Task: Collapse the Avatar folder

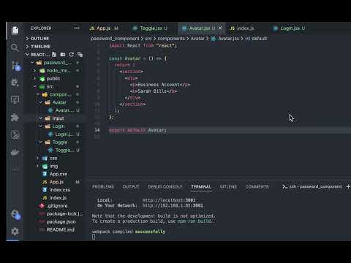Action: tap(55, 102)
